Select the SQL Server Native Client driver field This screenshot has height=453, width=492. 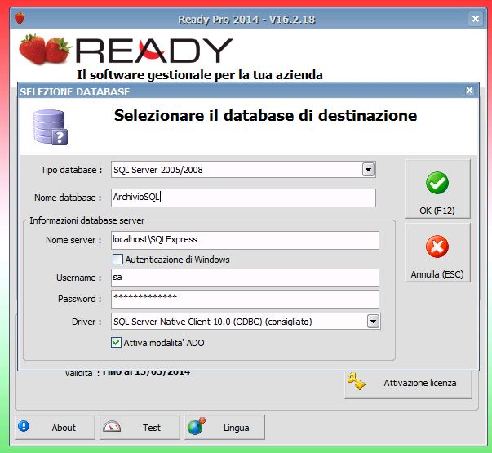[246, 321]
